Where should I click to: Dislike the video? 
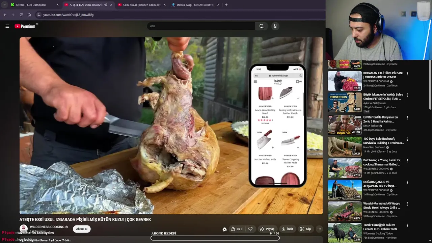[x=250, y=229]
